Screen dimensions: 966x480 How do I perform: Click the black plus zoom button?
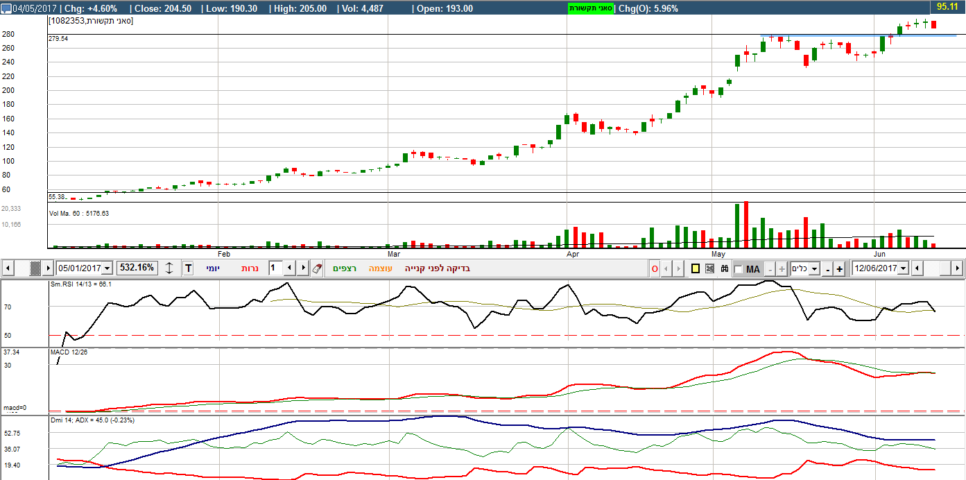tap(839, 269)
